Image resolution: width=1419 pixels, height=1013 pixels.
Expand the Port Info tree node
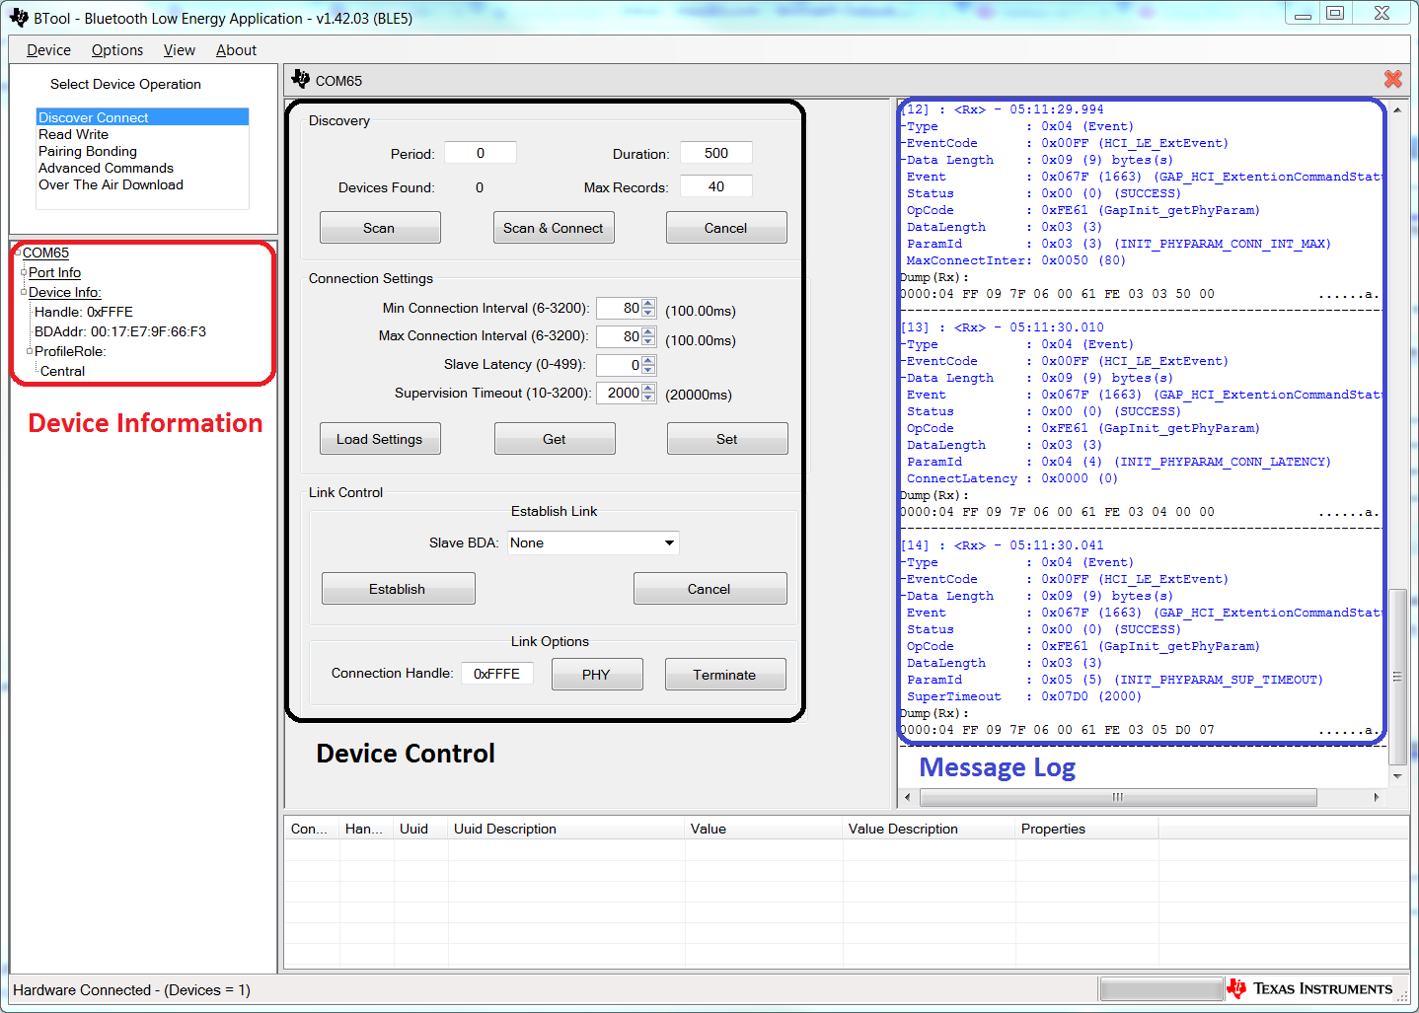(x=24, y=272)
